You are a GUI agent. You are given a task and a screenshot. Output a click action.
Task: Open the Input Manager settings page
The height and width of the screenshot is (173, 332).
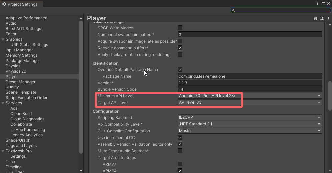(19, 50)
